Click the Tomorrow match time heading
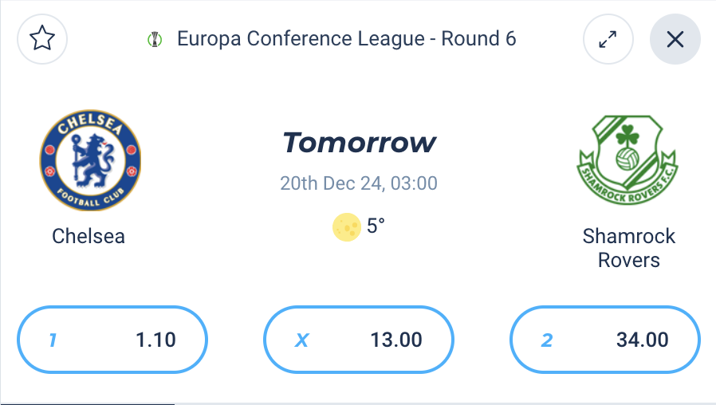 pyautogui.click(x=359, y=143)
